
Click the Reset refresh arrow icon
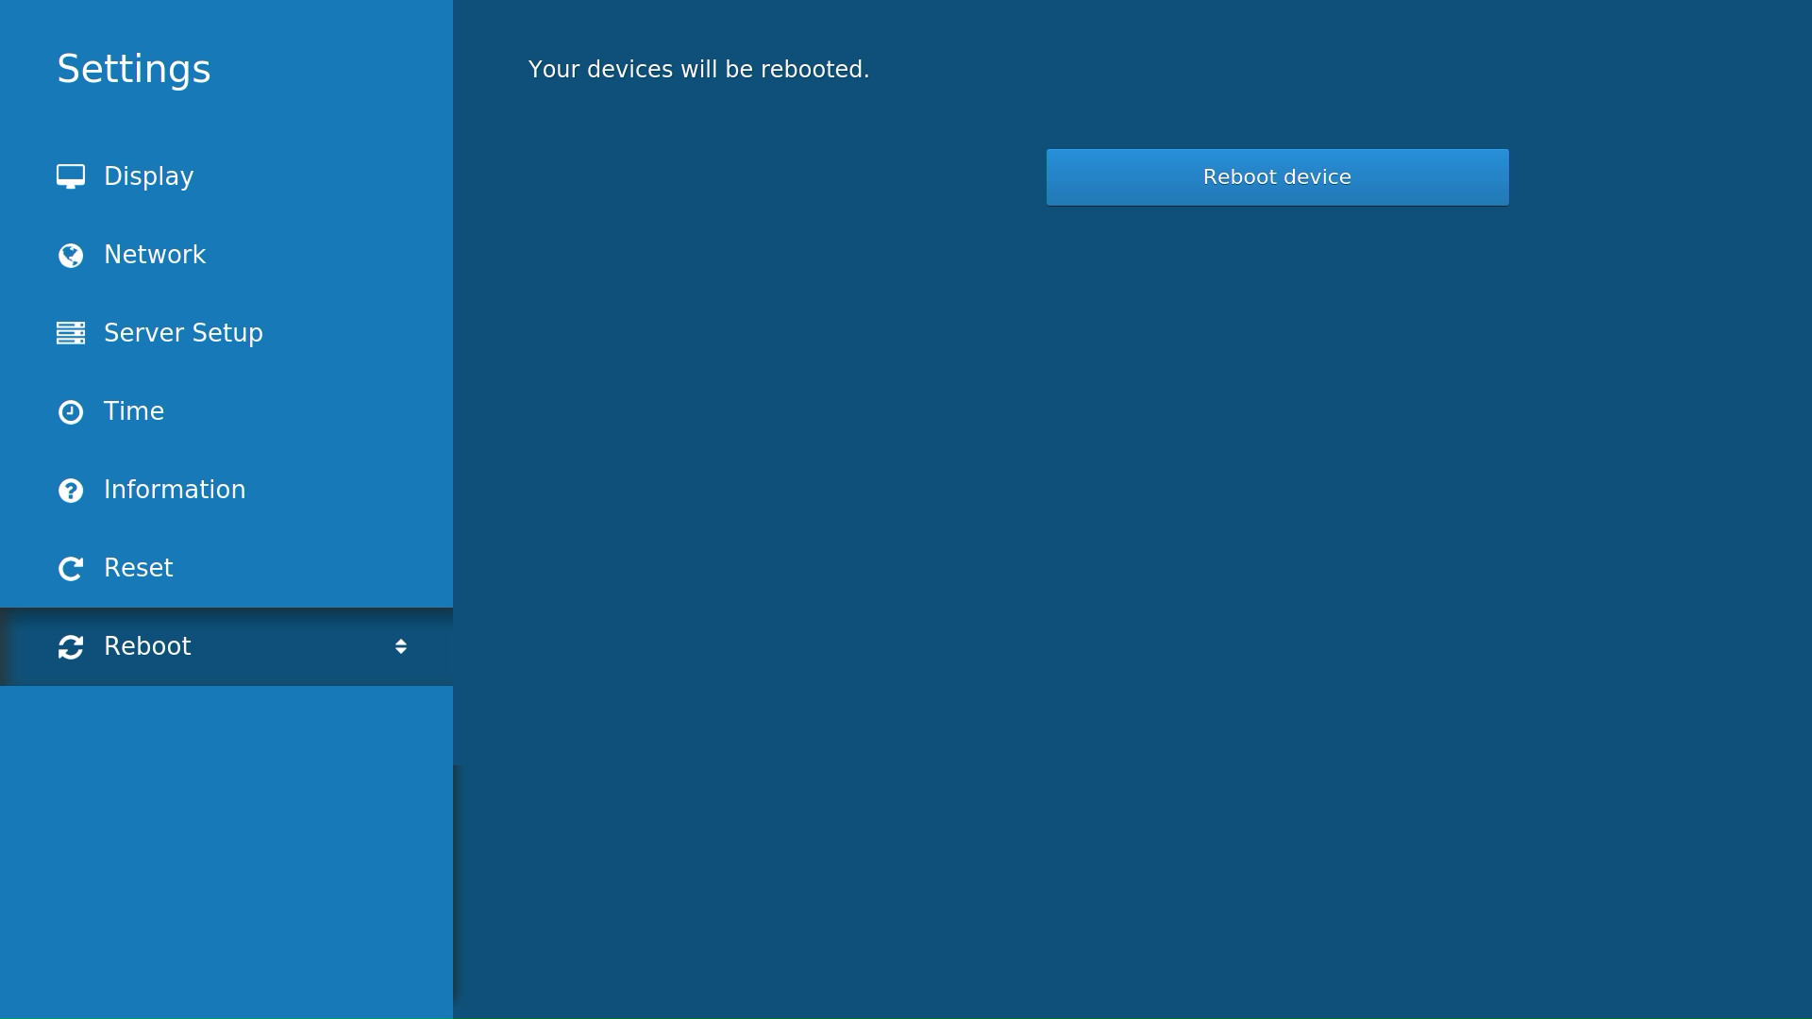pyautogui.click(x=72, y=568)
